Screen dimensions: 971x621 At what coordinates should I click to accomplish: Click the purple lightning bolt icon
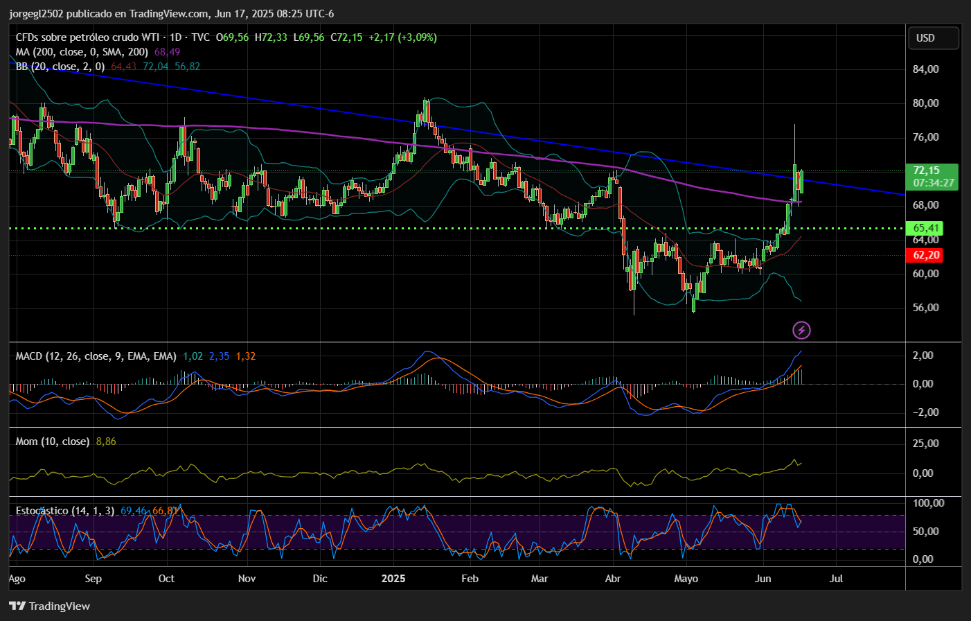pyautogui.click(x=801, y=330)
